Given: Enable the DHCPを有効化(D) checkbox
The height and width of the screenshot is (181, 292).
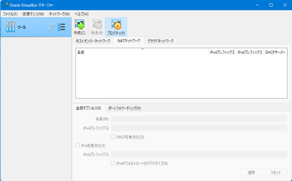Looking at the screenshot, I should (x=113, y=137).
